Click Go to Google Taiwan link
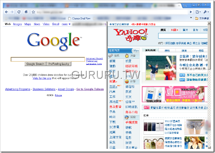The height and width of the screenshot is (153, 215). click(x=90, y=89)
